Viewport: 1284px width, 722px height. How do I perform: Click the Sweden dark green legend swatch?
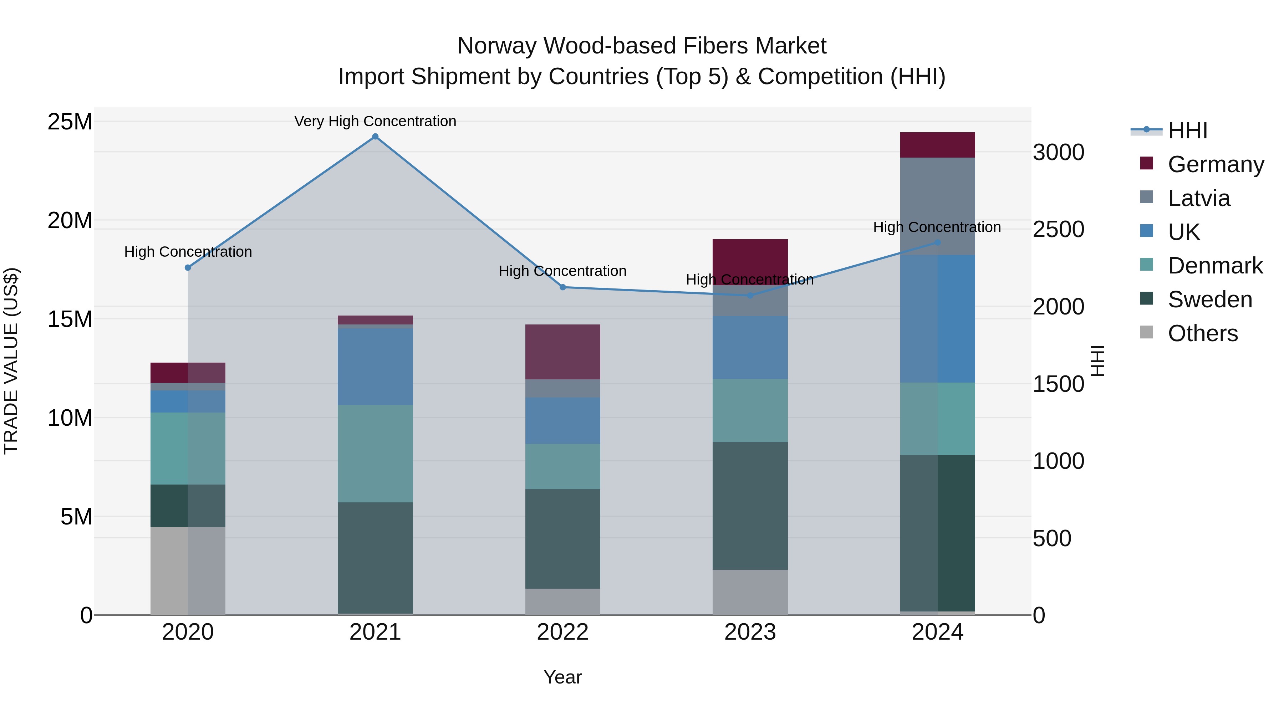click(1146, 298)
